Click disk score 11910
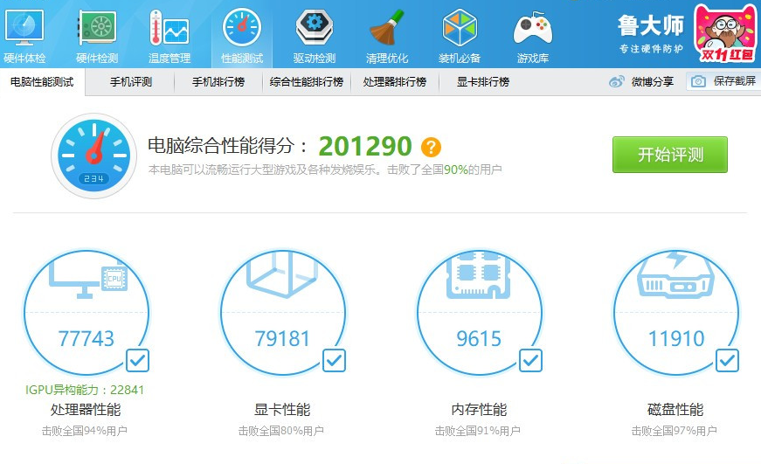The image size is (761, 464). tap(676, 339)
